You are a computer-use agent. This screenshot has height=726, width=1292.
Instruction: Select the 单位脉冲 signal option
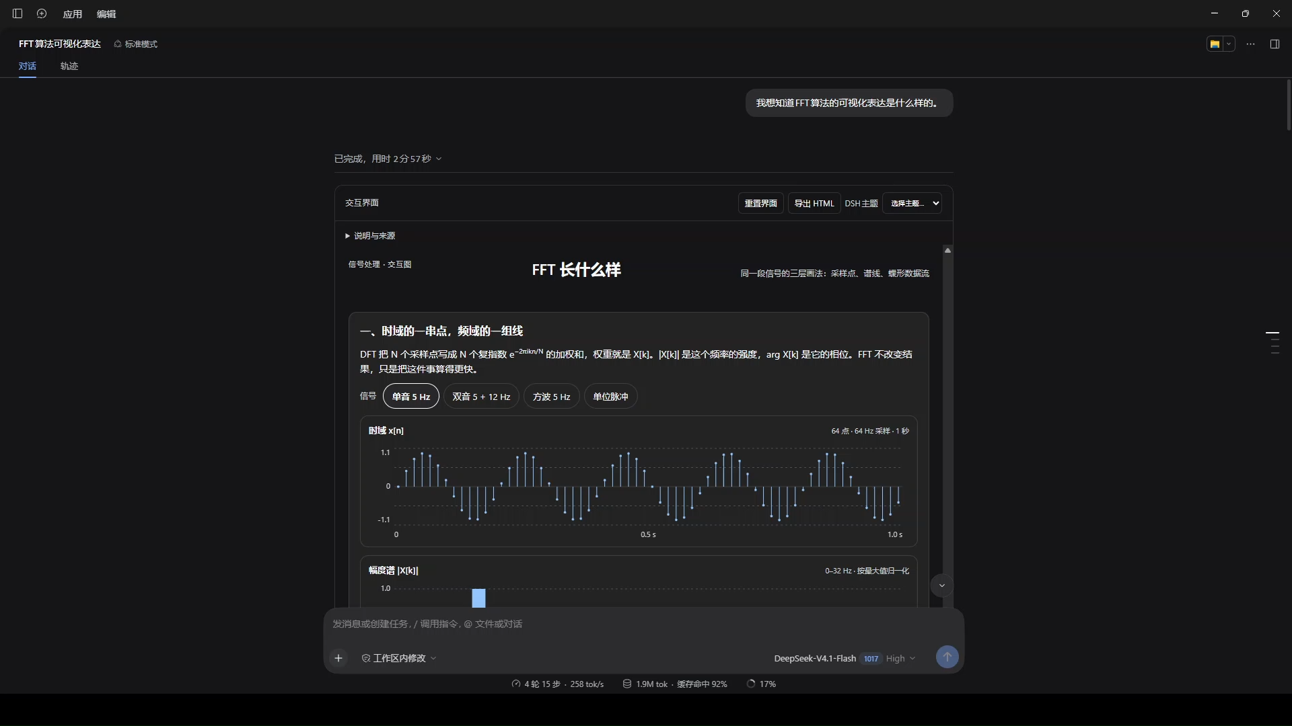point(610,397)
